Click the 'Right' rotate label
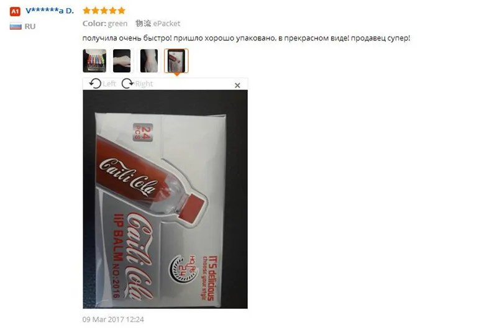Screen dimensions: 497x333 click(144, 84)
